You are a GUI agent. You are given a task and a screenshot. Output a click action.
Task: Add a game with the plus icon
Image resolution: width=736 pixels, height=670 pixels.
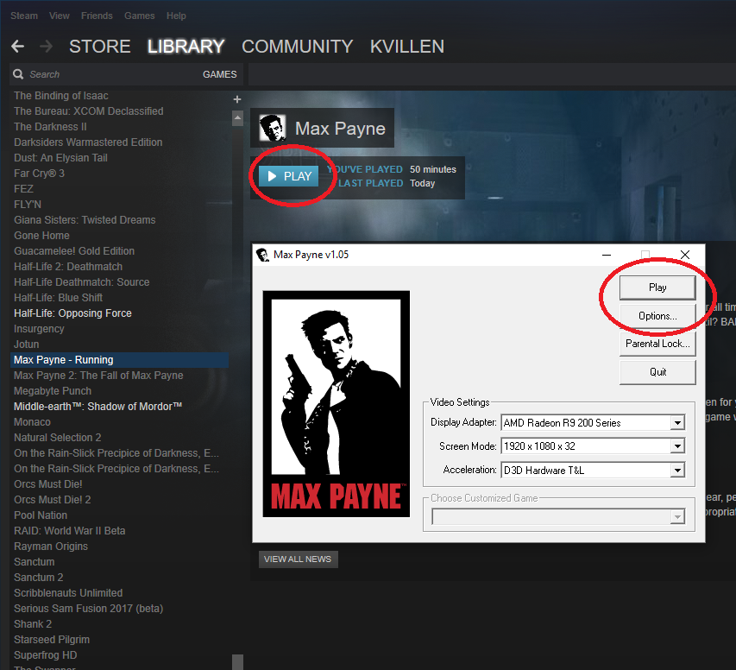[x=237, y=99]
